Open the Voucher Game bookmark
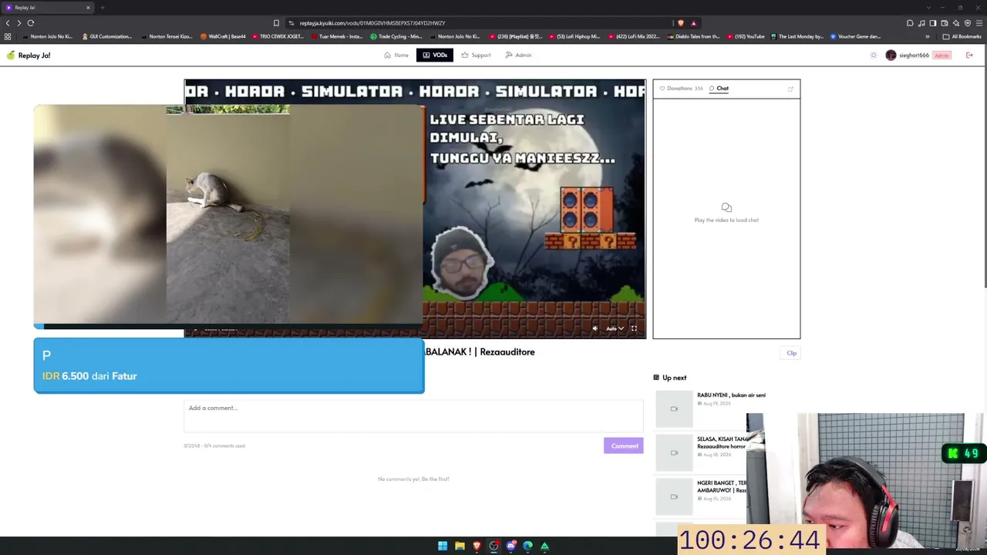This screenshot has height=555, width=987. coord(855,36)
